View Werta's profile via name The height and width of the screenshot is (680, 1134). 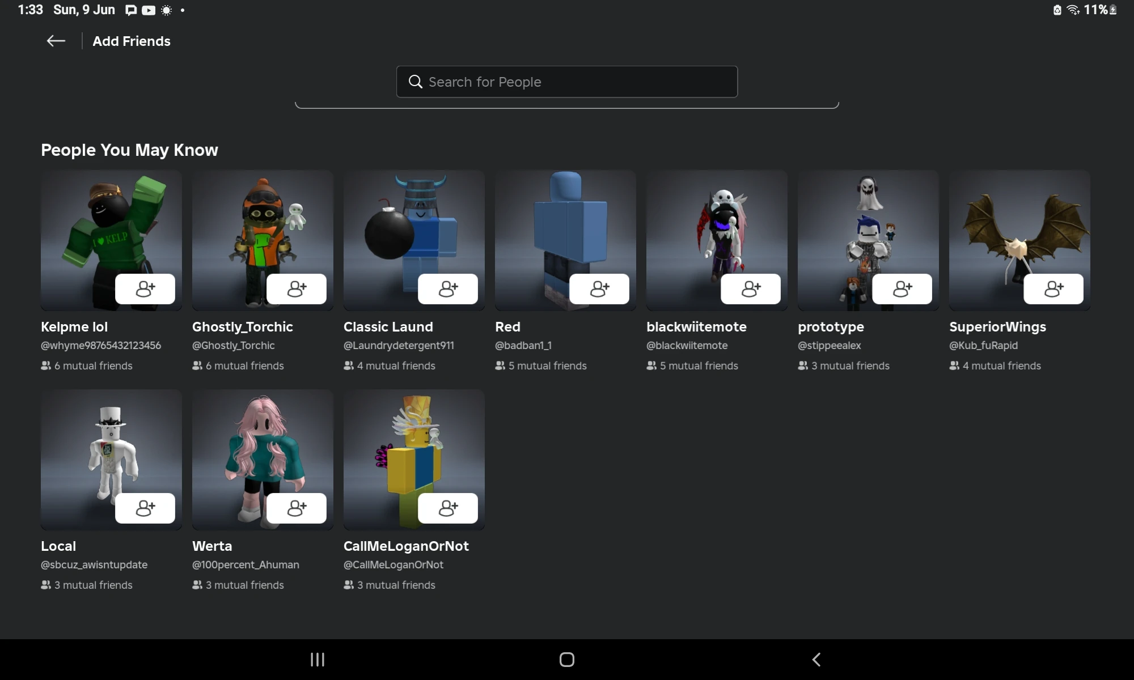coord(212,546)
